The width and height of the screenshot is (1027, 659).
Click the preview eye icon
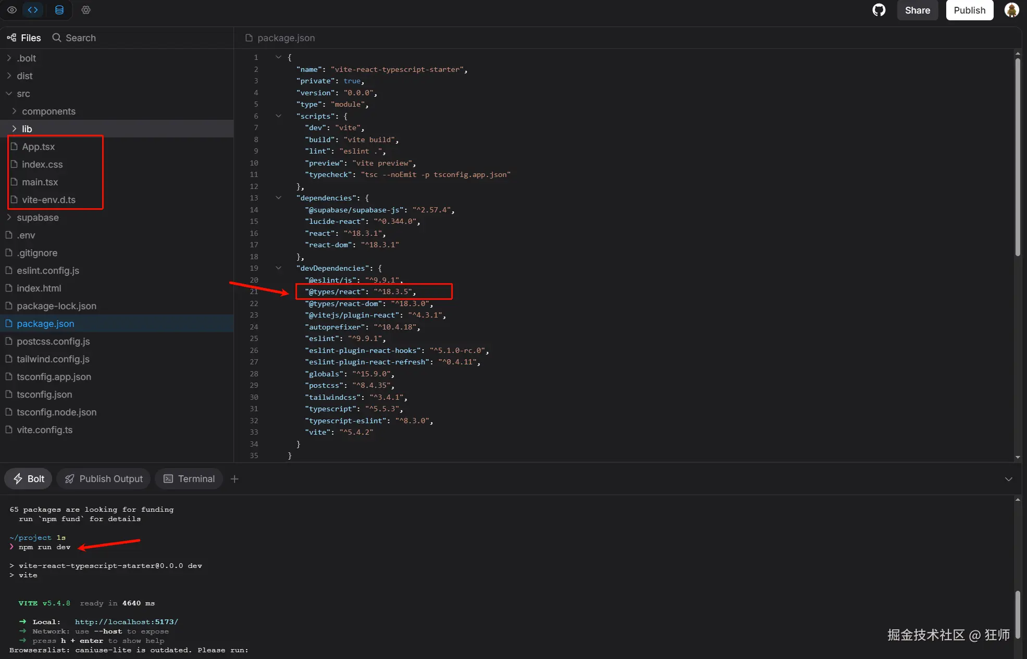(12, 10)
